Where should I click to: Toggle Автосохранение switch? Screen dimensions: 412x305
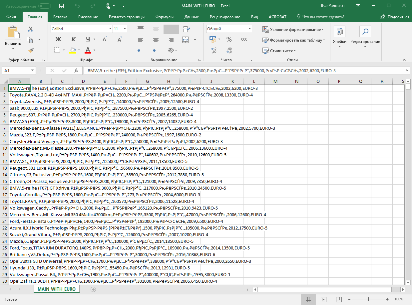point(45,6)
